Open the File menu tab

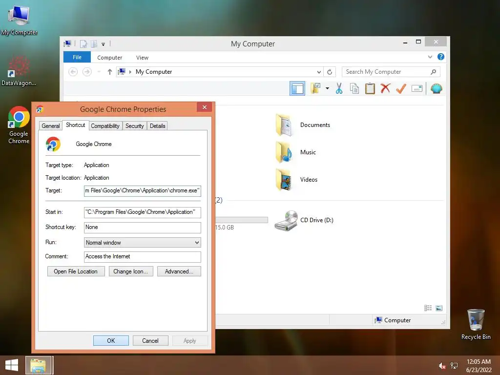coord(77,57)
